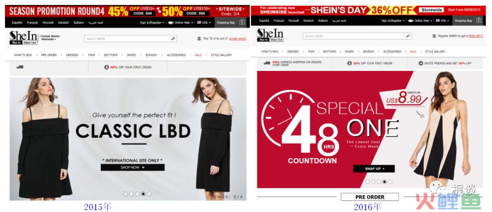Open Style Gallery menu on 2016 page
492x212 pixels.
(x=435, y=52)
